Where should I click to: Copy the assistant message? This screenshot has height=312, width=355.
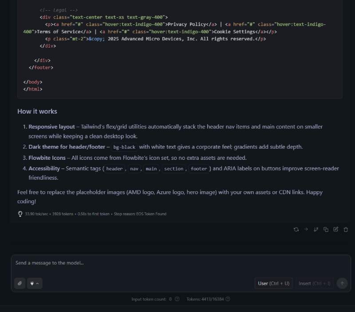click(326, 229)
